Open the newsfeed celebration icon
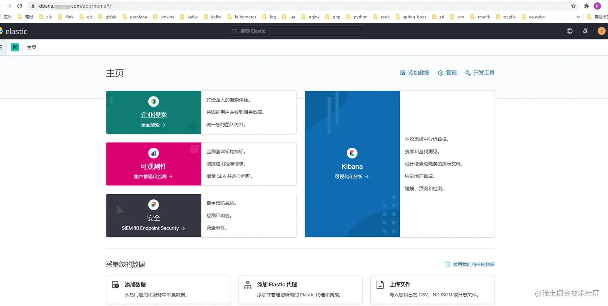Screen dimensions: 608x306 point(586,31)
